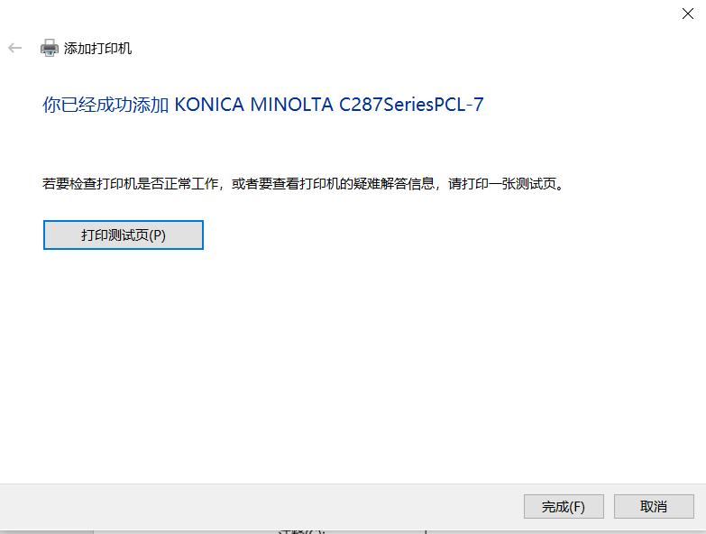Click the partially hidden label below dialog

pyautogui.click(x=301, y=532)
